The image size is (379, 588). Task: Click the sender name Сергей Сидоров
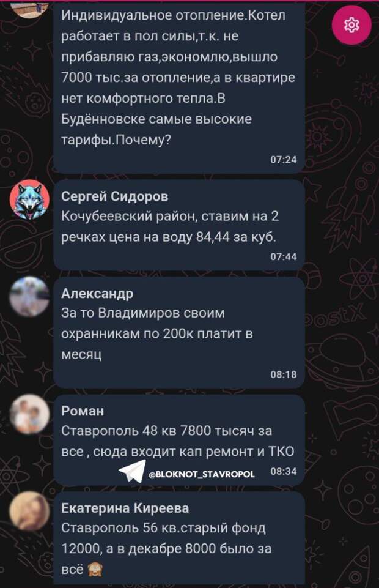[x=114, y=196]
